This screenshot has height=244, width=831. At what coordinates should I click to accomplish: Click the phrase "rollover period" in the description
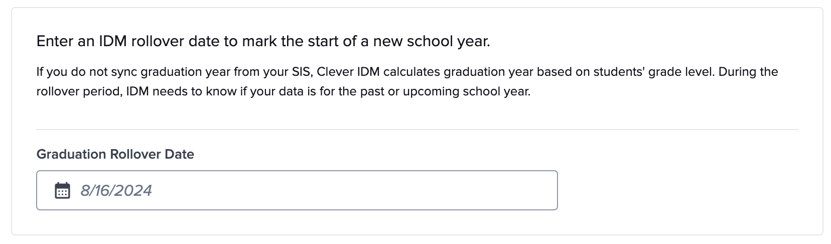(72, 92)
